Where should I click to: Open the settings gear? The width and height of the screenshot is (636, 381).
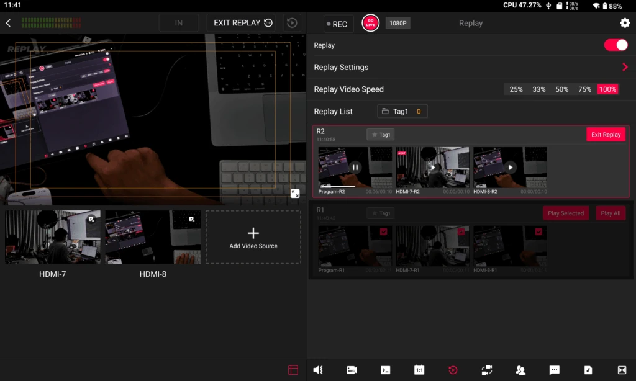624,23
